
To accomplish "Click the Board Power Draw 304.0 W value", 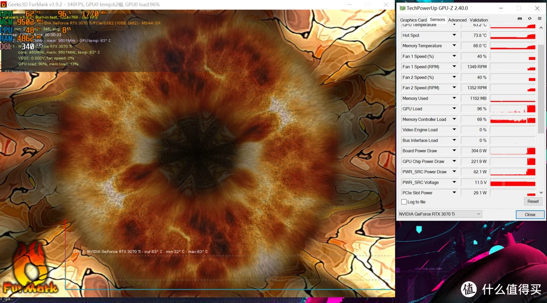I will pos(475,151).
